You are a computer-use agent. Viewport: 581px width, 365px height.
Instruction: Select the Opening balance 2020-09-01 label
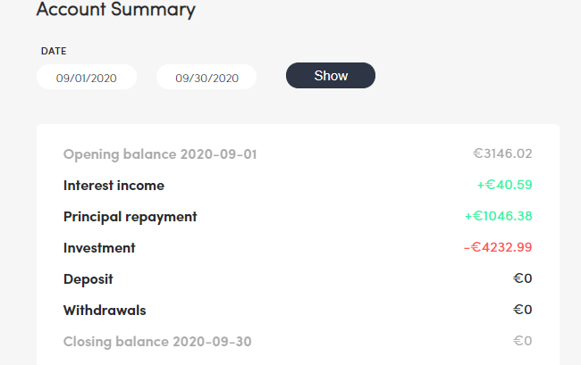tap(160, 154)
